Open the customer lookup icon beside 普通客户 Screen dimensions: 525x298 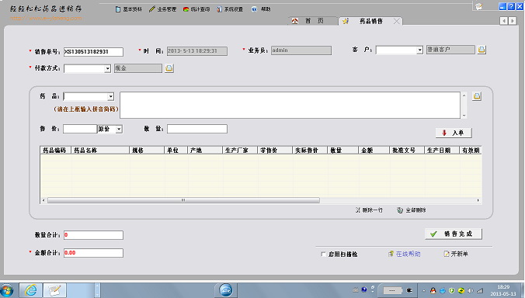coord(482,50)
